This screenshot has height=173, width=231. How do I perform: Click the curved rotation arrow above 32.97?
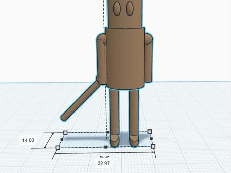coord(104,157)
